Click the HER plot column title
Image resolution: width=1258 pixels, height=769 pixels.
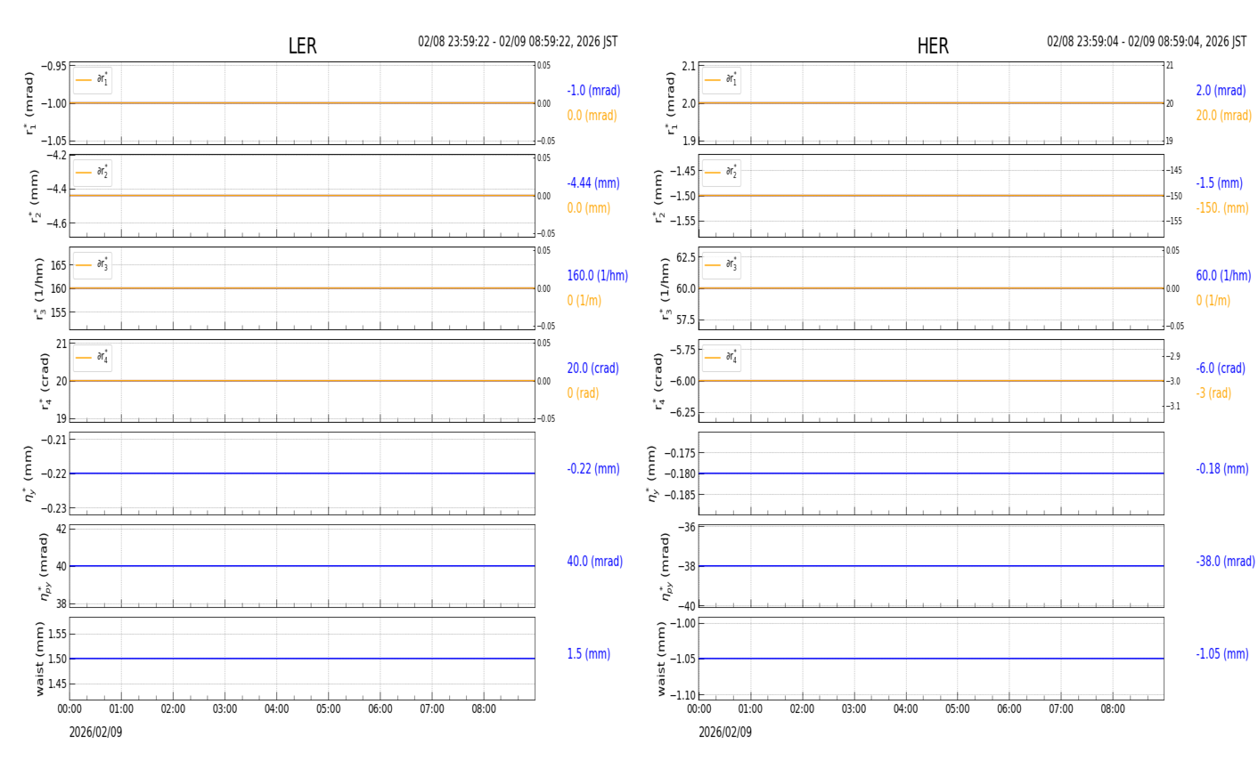click(x=933, y=46)
